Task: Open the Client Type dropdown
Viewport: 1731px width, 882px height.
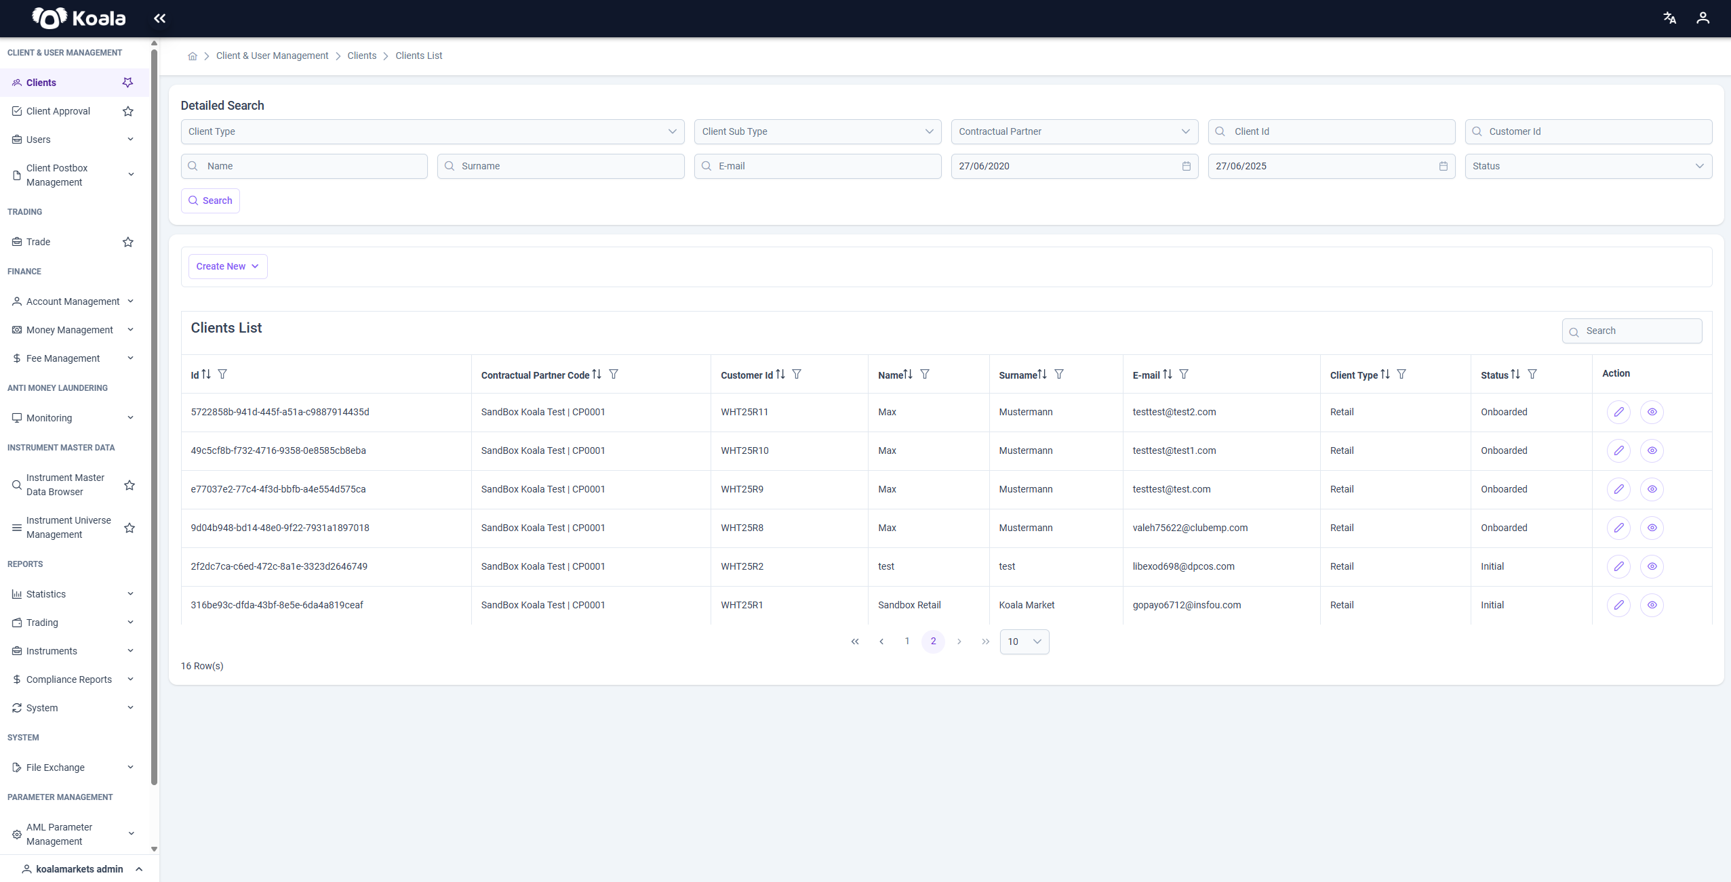Action: pyautogui.click(x=433, y=131)
